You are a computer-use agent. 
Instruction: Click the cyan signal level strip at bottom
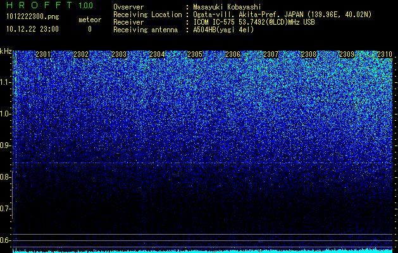tap(203, 251)
